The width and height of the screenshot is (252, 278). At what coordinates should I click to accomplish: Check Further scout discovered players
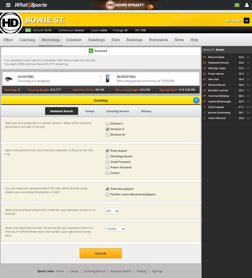(x=108, y=195)
